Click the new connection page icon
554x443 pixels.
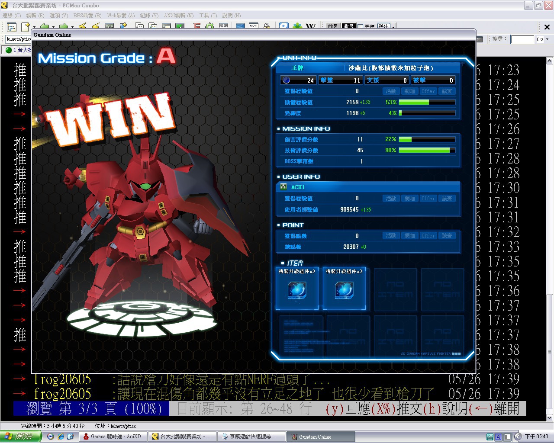(26, 27)
